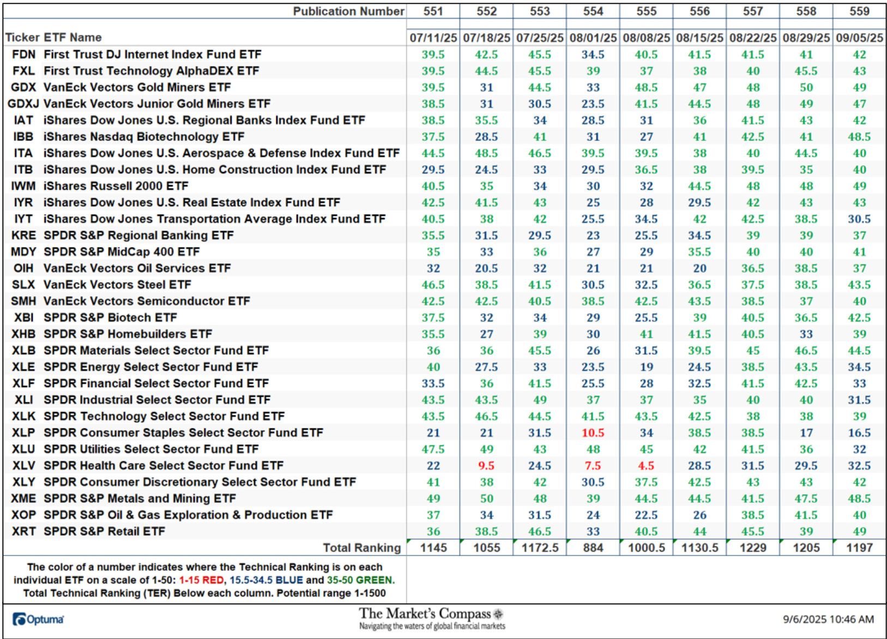
Task: Select the IAT ticker cell
Action: point(23,120)
